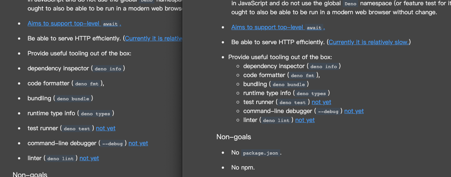Click the 'Non-goals' heading in right pane
The image size is (451, 177).
[234, 137]
